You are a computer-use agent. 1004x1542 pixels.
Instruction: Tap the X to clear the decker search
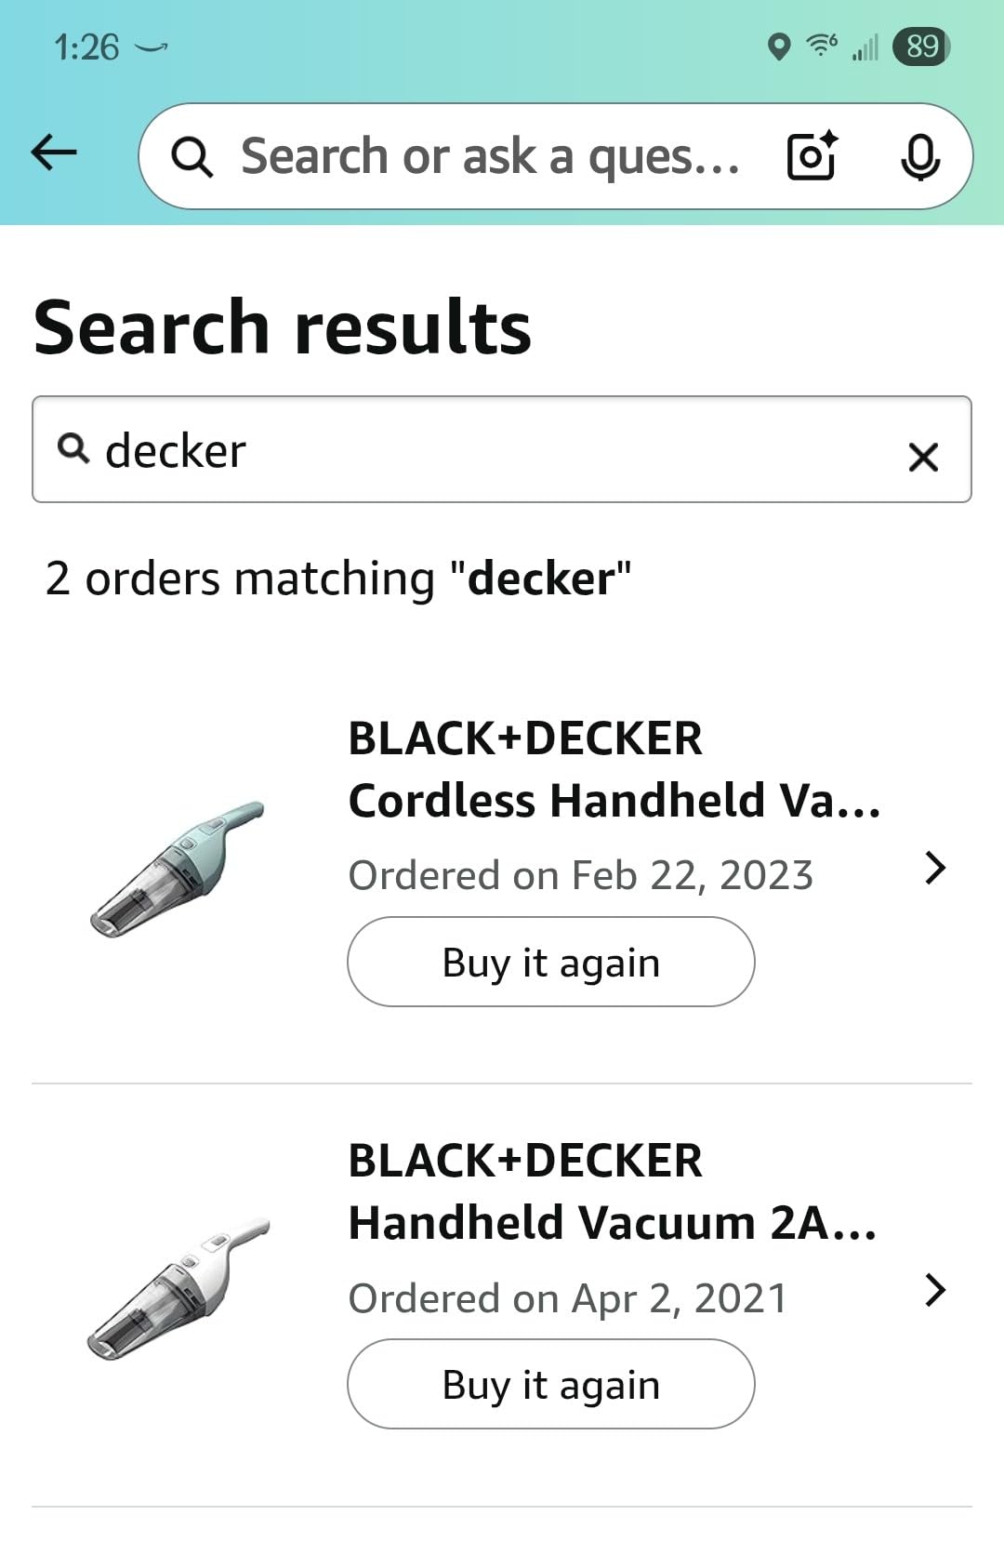point(924,456)
